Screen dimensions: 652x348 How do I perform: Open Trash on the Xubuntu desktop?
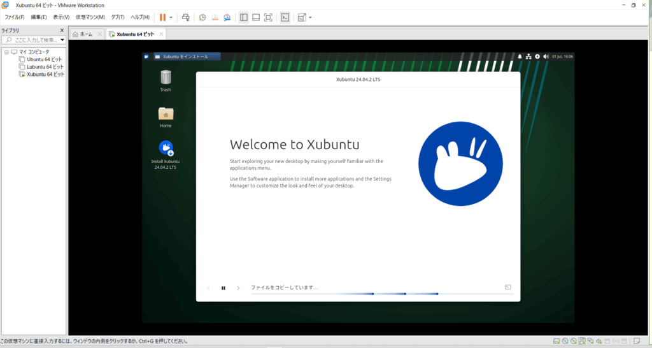coord(166,78)
